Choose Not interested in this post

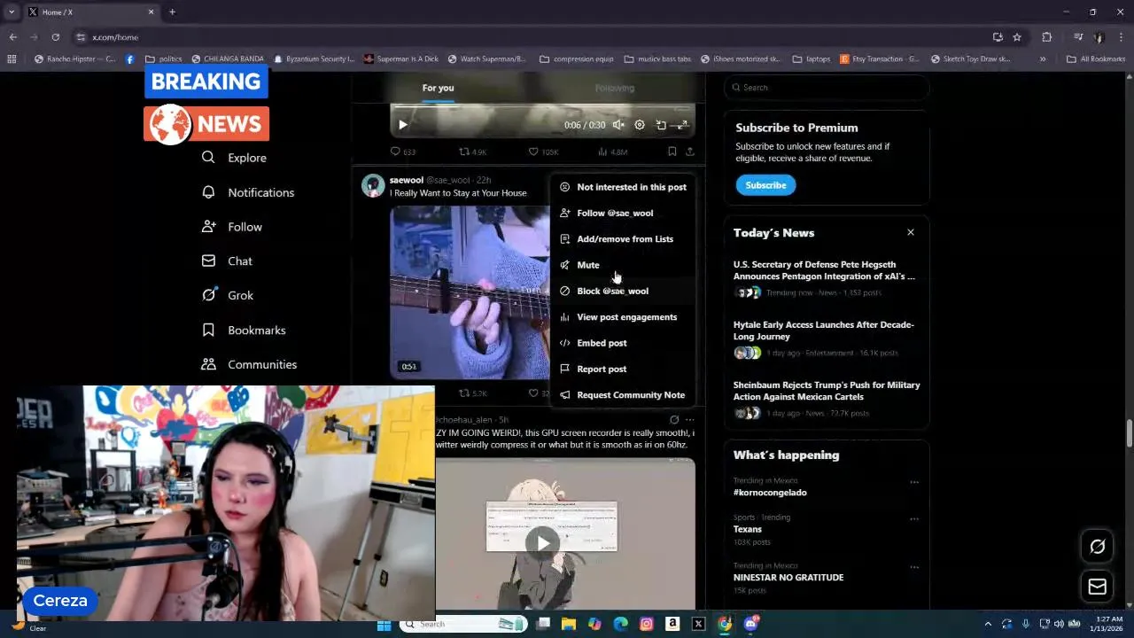[x=622, y=187]
